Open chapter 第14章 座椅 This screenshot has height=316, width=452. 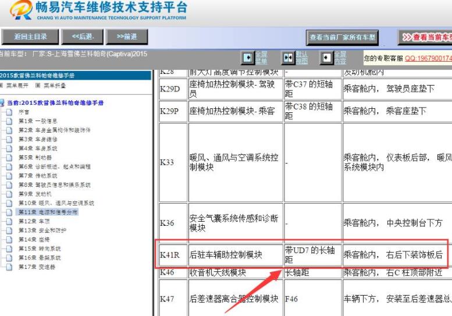(x=34, y=240)
